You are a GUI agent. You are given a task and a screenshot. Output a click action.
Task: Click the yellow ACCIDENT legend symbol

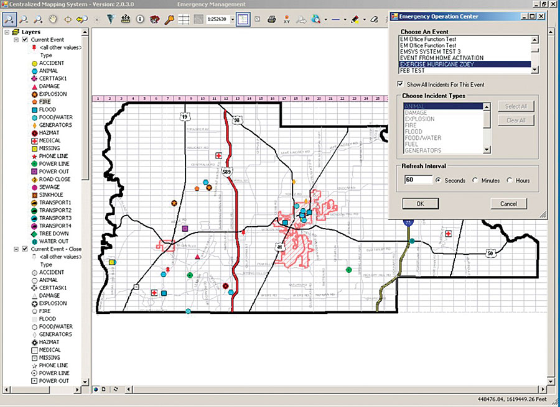tap(34, 63)
